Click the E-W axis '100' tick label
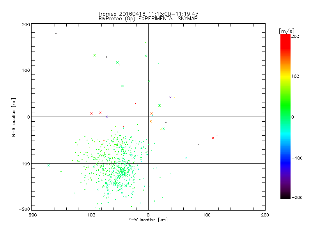The height and width of the screenshot is (234, 312). click(207, 215)
